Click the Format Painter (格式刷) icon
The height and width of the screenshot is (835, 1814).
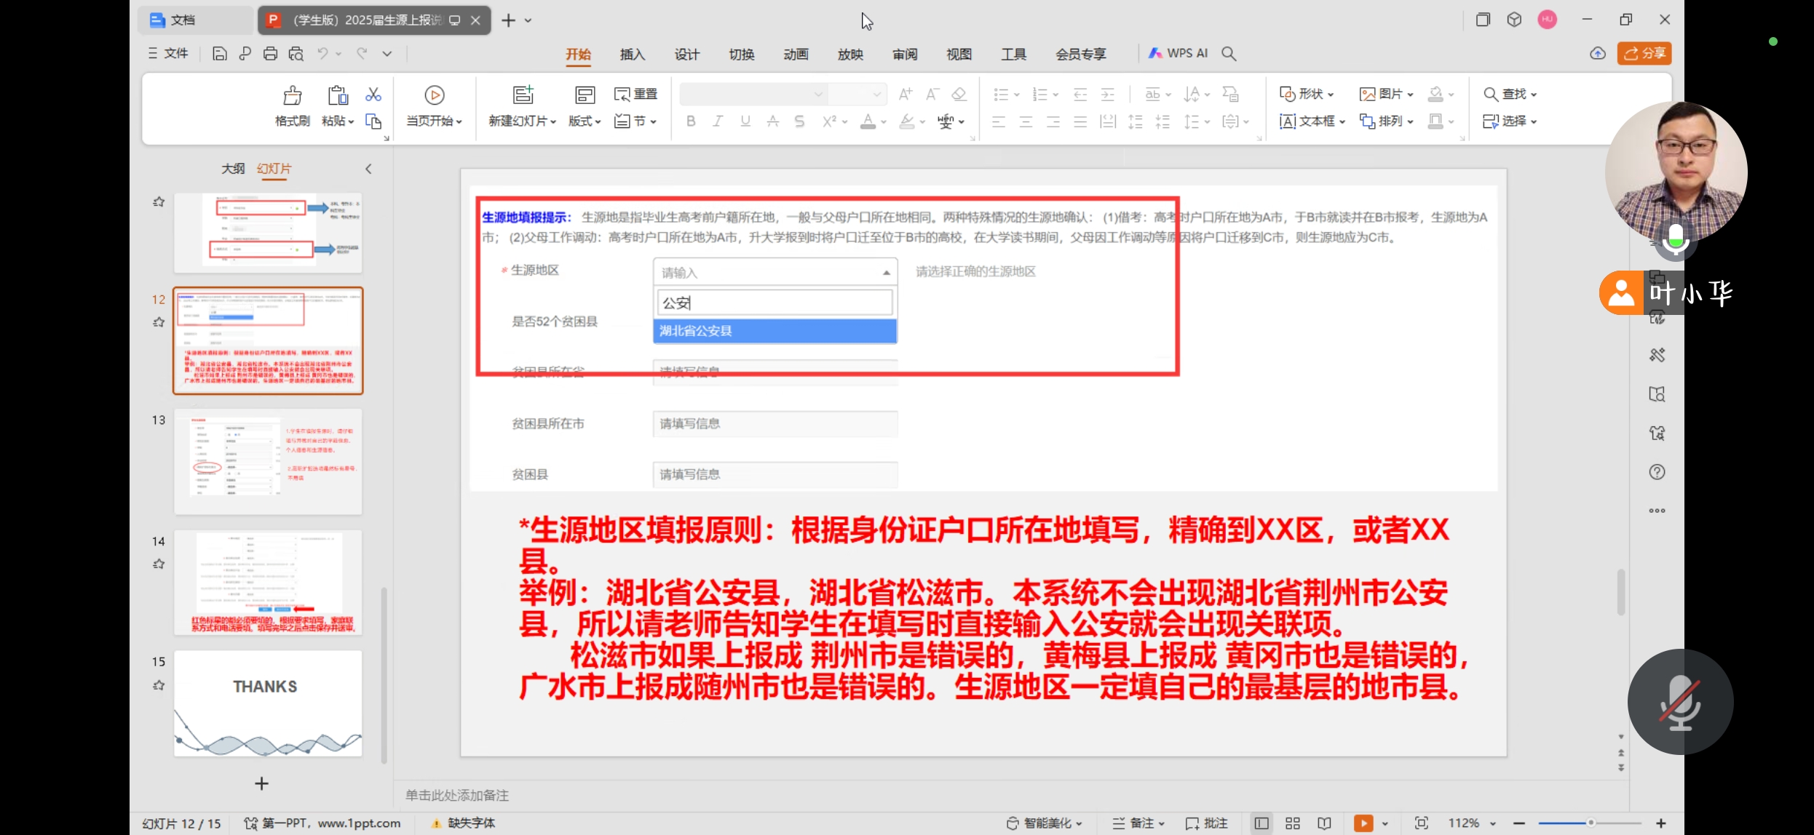pyautogui.click(x=292, y=96)
